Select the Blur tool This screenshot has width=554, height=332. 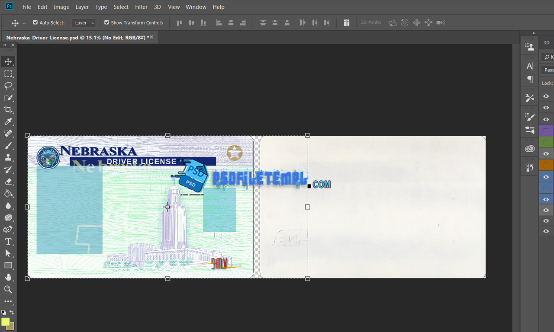pyautogui.click(x=8, y=206)
